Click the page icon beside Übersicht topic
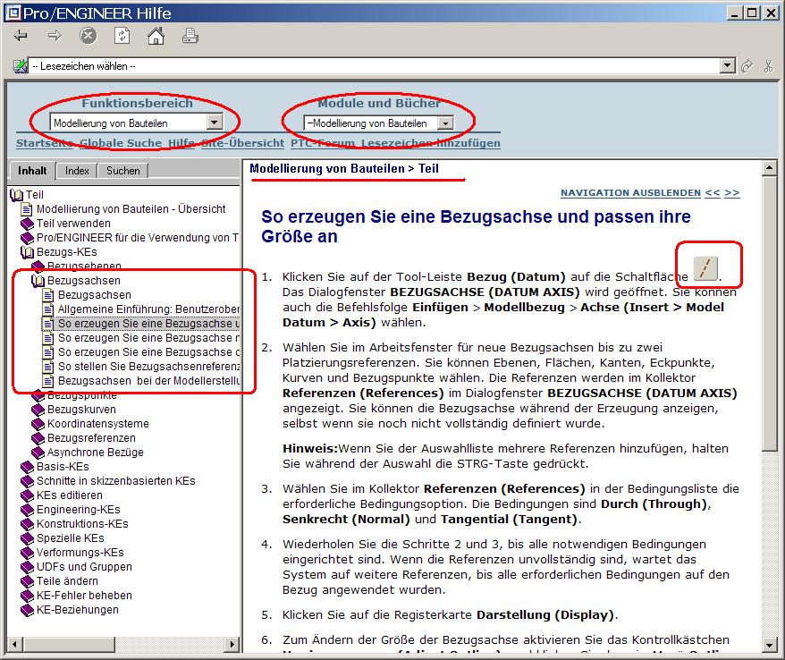This screenshot has height=660, width=785. [27, 208]
